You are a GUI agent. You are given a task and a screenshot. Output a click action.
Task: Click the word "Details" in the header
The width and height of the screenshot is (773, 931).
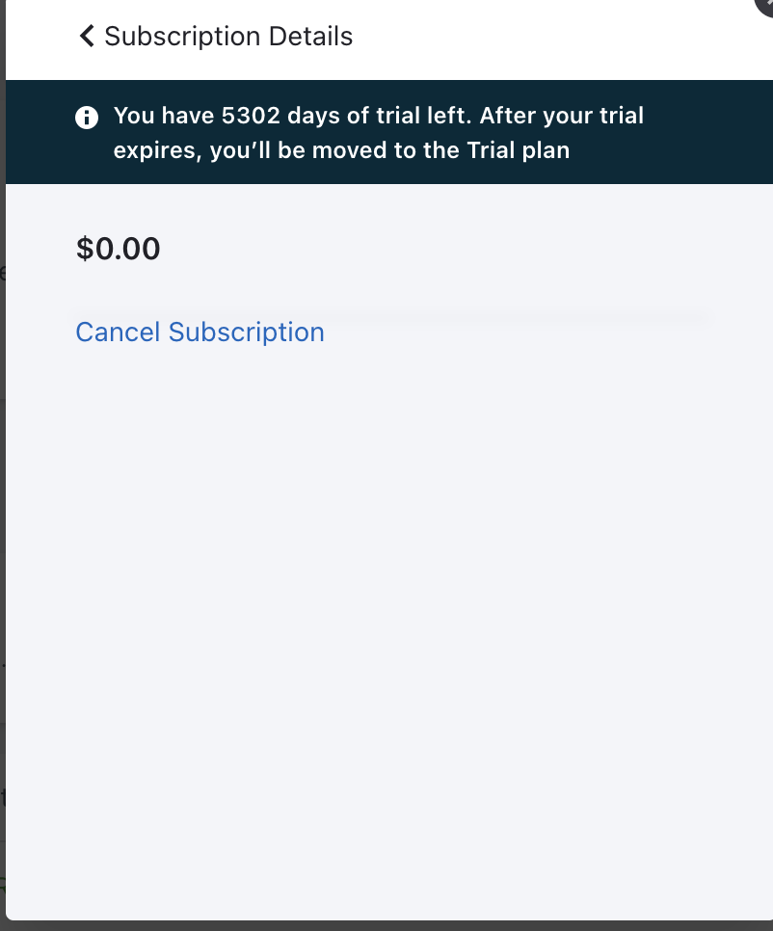(311, 37)
